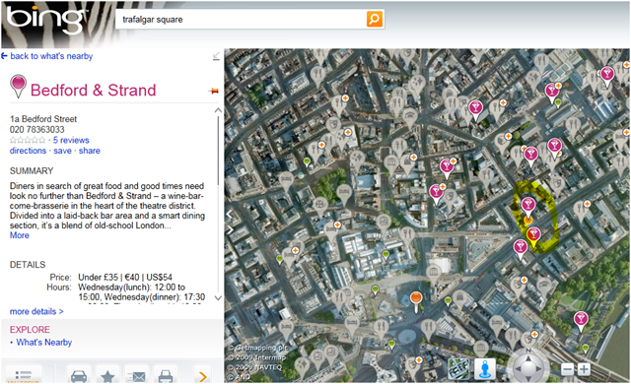Click the right-pointing chevron on the map edge

230,229
